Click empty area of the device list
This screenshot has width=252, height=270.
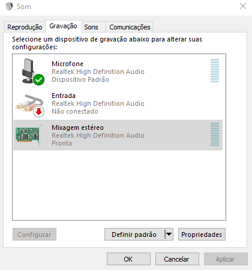(119, 185)
